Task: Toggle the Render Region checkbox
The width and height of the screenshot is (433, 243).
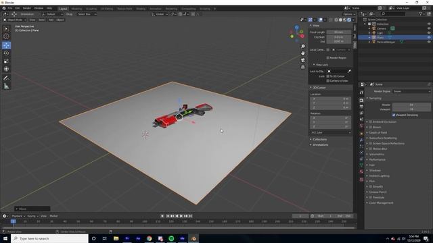Action: point(327,58)
